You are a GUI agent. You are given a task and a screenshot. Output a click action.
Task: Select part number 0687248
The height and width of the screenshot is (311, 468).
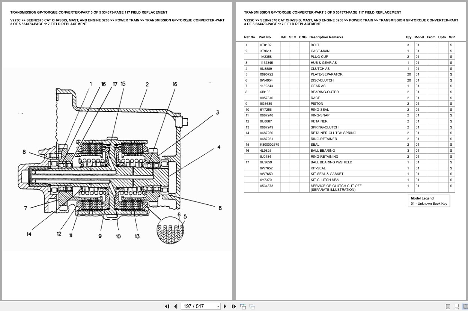(266, 115)
